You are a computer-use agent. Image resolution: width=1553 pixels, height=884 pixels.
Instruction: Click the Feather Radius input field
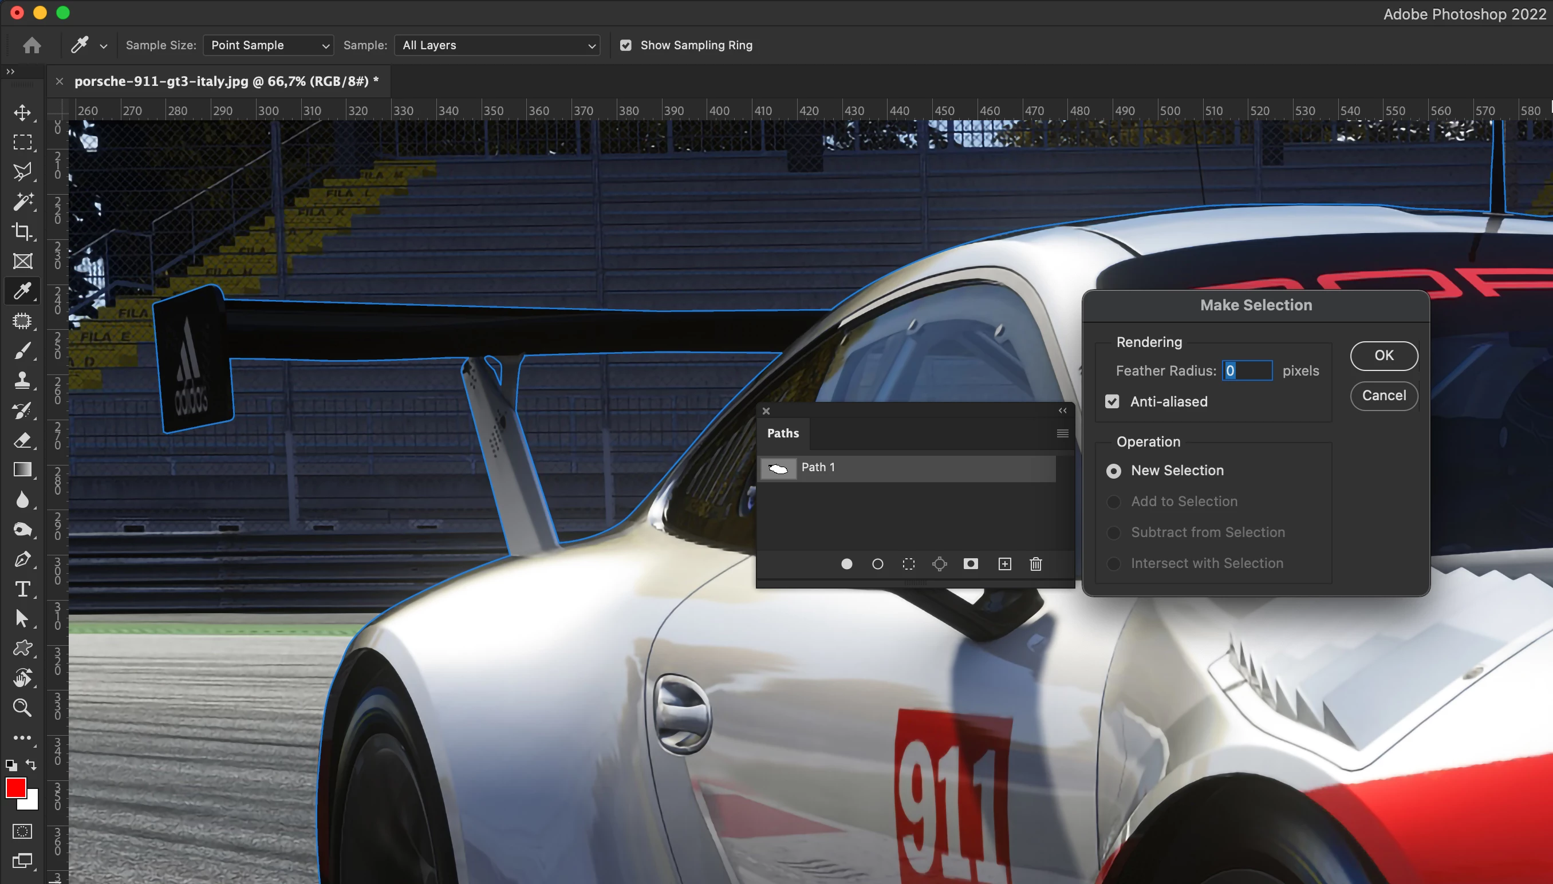click(1247, 370)
